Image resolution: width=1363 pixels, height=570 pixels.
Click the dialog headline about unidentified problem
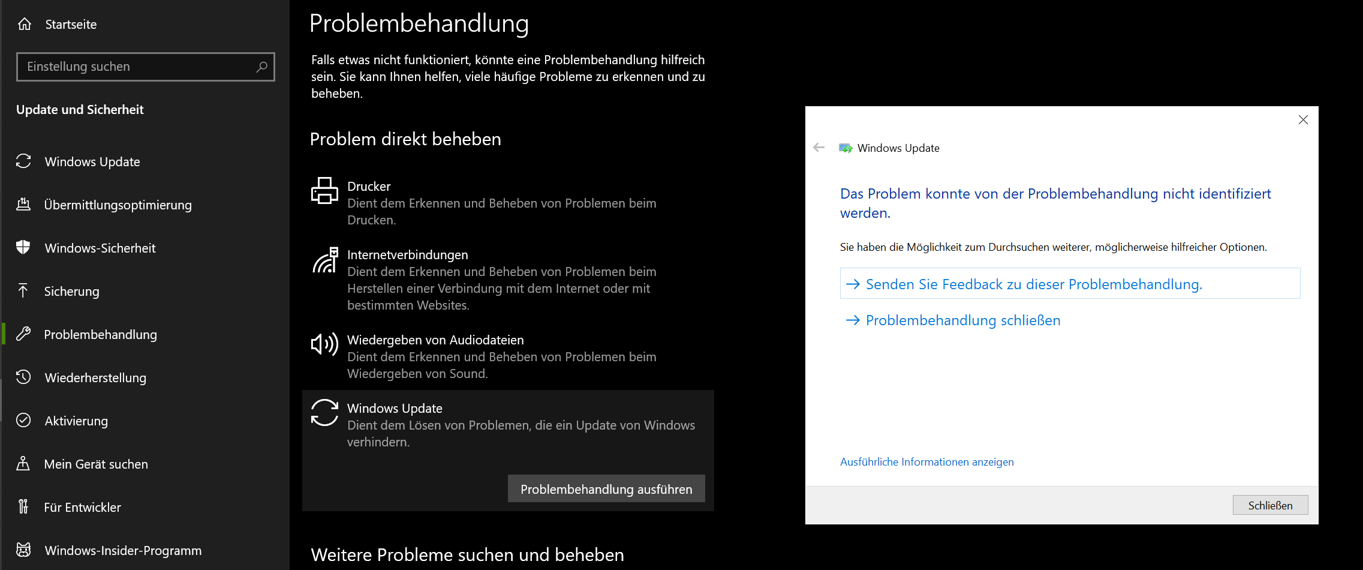pos(1055,203)
